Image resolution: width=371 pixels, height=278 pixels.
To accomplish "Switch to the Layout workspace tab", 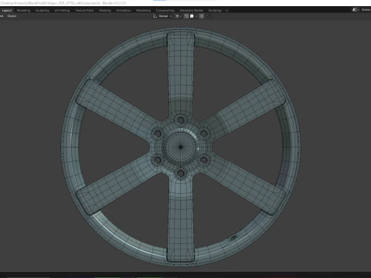I will pyautogui.click(x=7, y=11).
